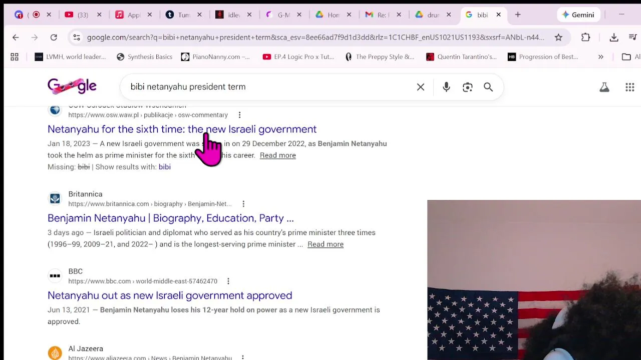Open PianoNanny.com bookmark

coord(215,57)
